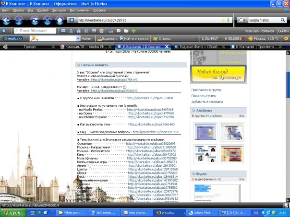Open Ответы on Mail.ru toolbar

[162, 39]
